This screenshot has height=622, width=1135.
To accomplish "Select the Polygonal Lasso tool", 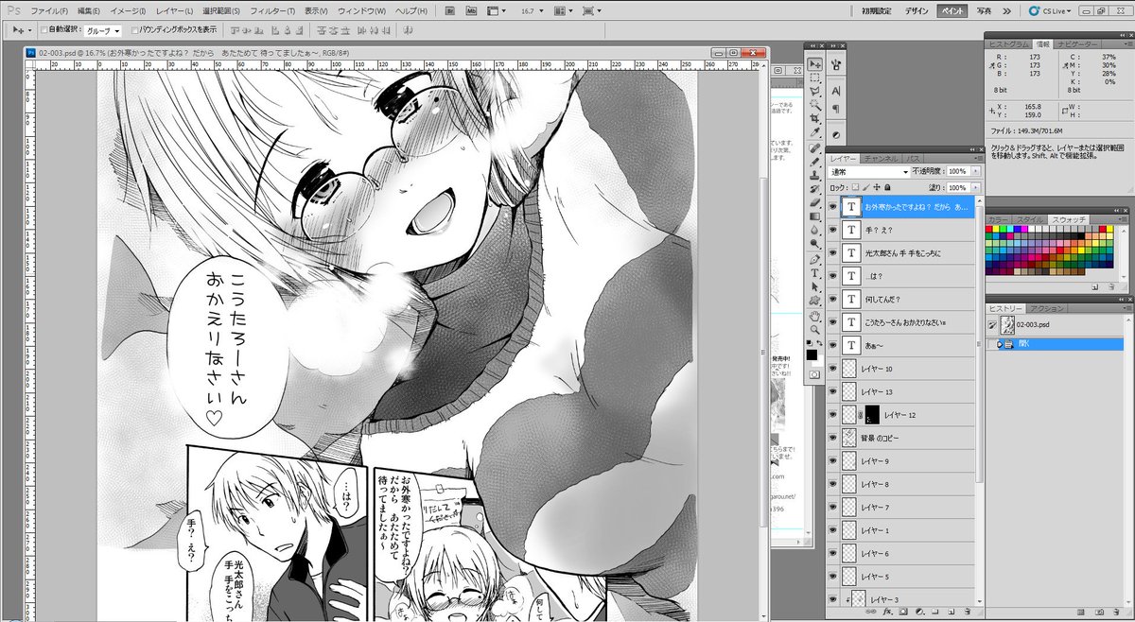I will [x=815, y=92].
